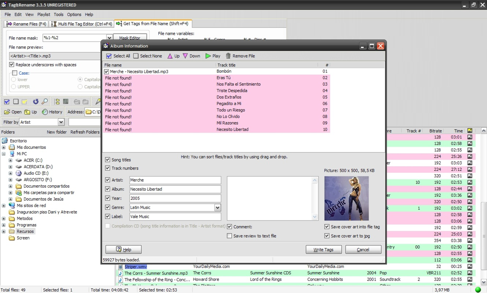Uncheck Merche - Necesito Libertad.mp3 file checkbox

tap(107, 72)
